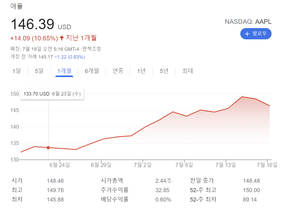Click the 배당수익률 label
This screenshot has width=286, height=213.
tap(115, 199)
